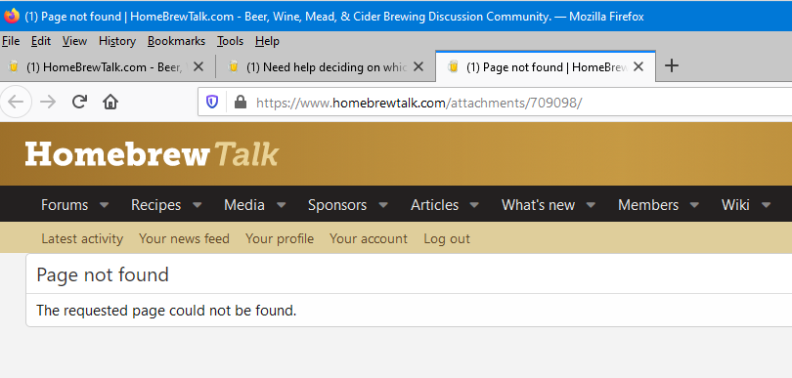The image size is (792, 378).
Task: View Your profile
Action: [280, 238]
